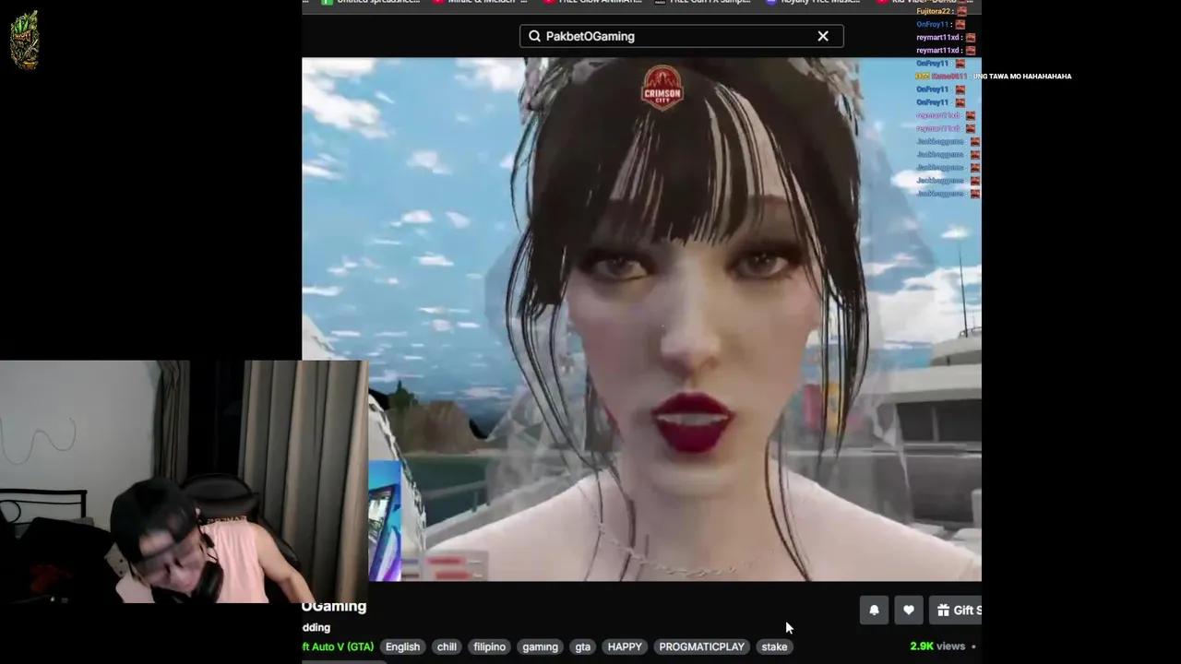Click the OGaming channel name

tap(334, 606)
